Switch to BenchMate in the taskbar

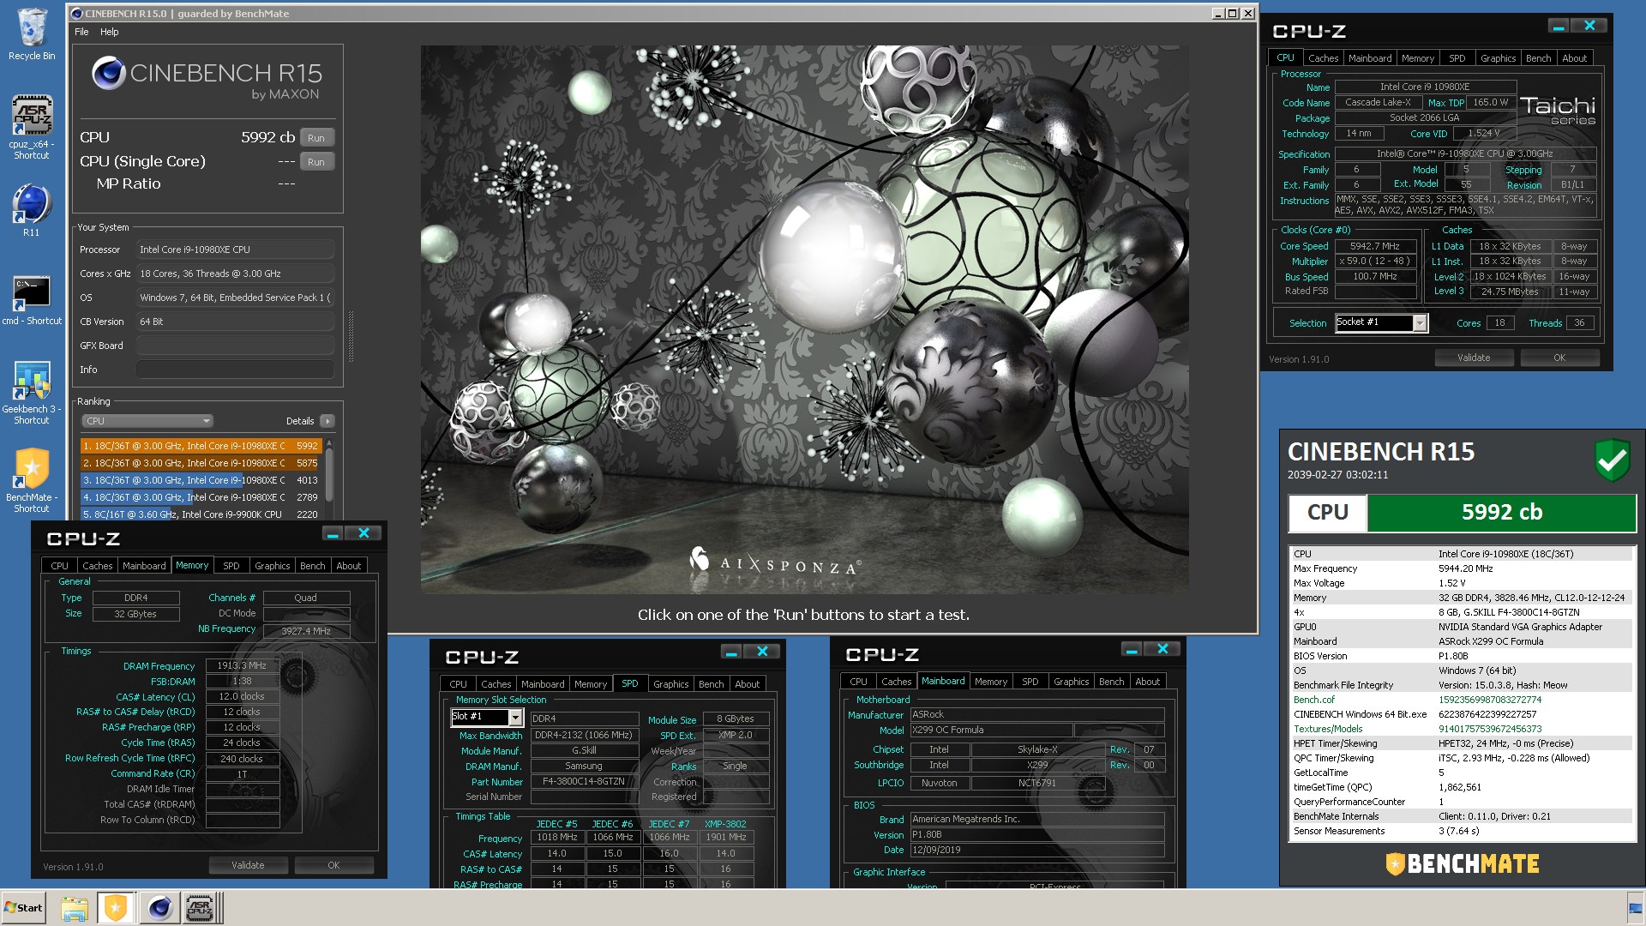click(x=116, y=908)
